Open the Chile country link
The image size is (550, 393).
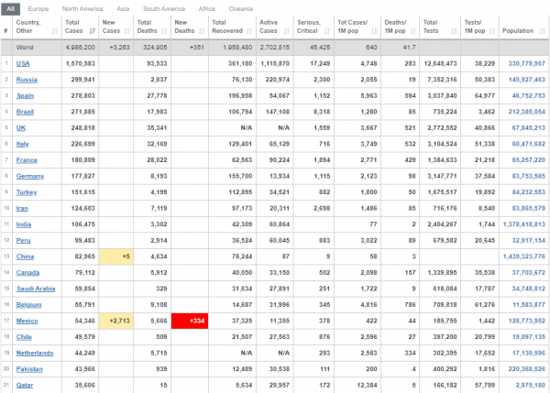point(24,337)
